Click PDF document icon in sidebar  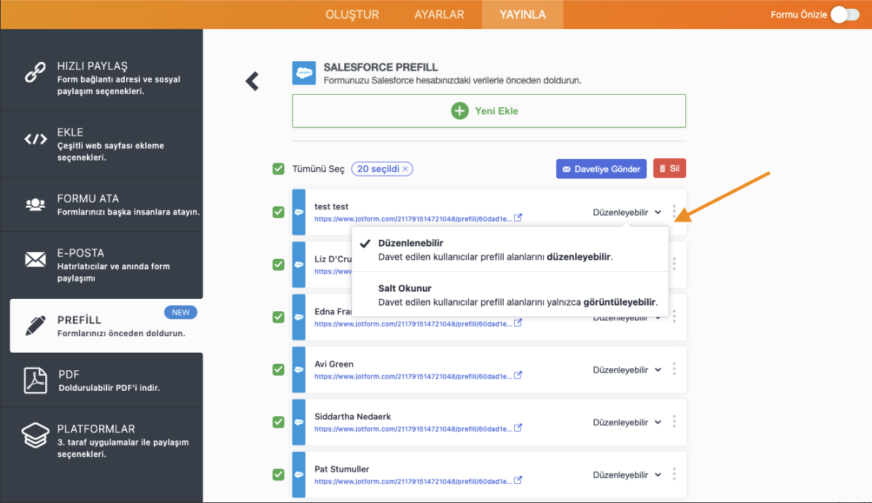point(35,381)
